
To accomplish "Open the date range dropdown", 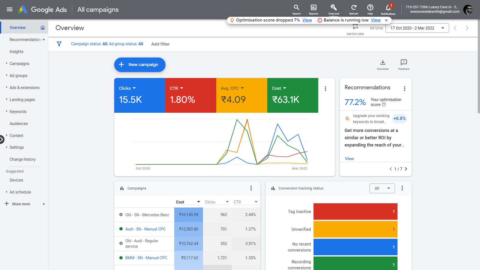I will (417, 28).
